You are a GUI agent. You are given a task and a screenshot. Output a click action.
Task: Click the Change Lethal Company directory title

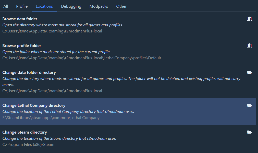tap(34, 105)
